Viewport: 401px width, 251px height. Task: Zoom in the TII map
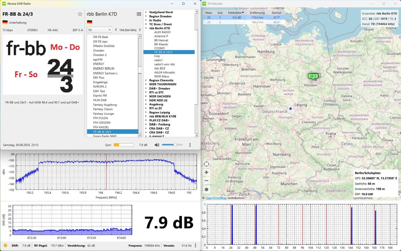click(x=206, y=173)
